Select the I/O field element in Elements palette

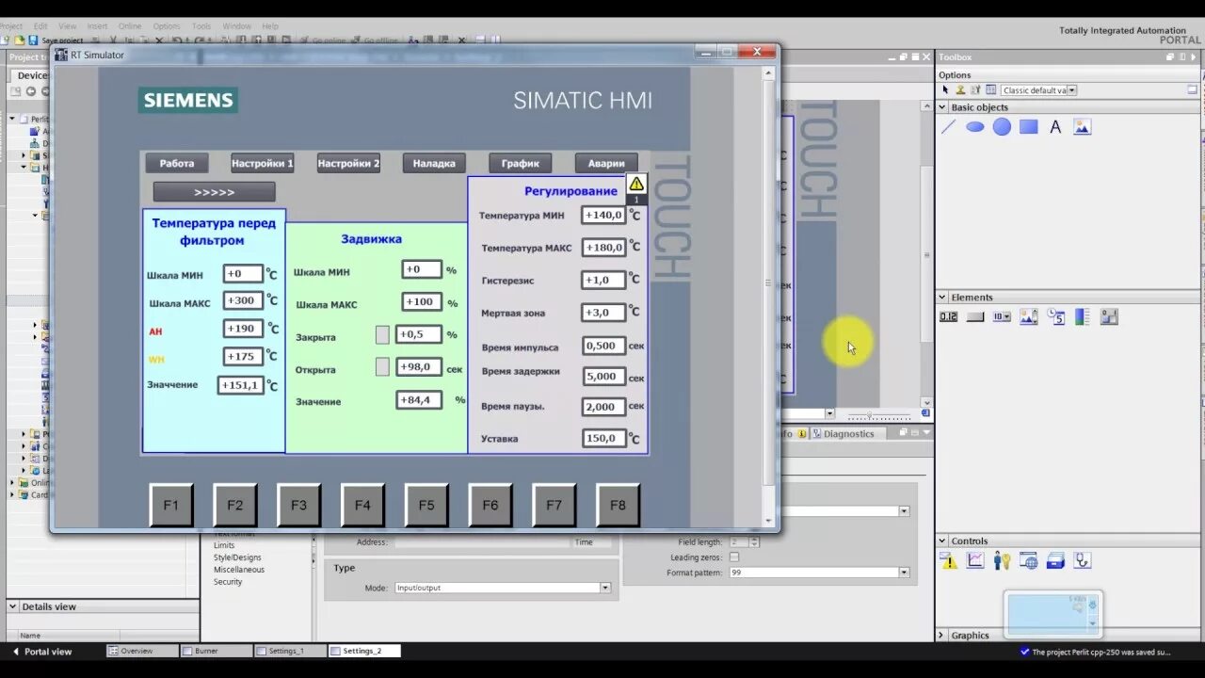click(946, 315)
